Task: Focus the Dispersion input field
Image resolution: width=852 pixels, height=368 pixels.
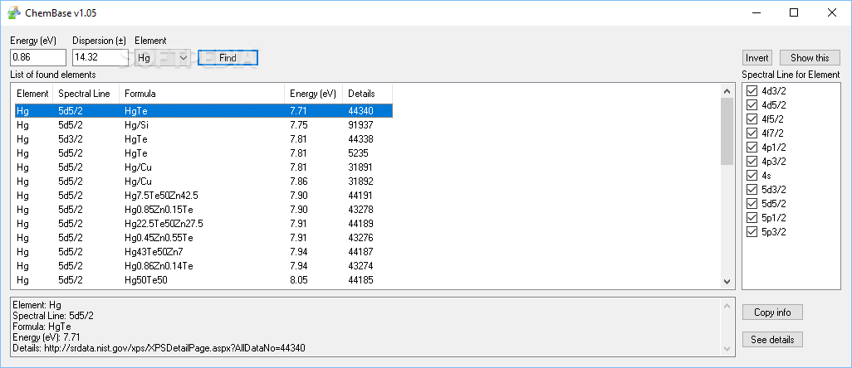Action: (x=100, y=57)
